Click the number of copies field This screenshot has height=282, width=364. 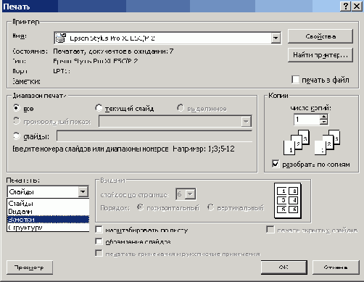pyautogui.click(x=307, y=120)
